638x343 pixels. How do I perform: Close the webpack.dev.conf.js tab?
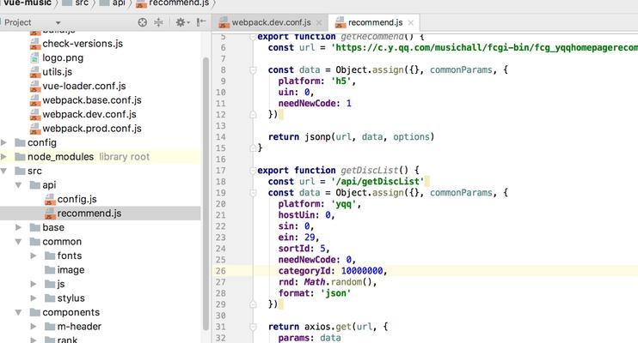(319, 23)
